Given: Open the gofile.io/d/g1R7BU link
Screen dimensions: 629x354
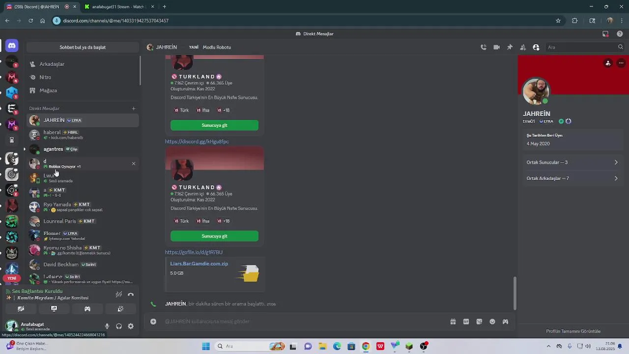Looking at the screenshot, I should 194,252.
